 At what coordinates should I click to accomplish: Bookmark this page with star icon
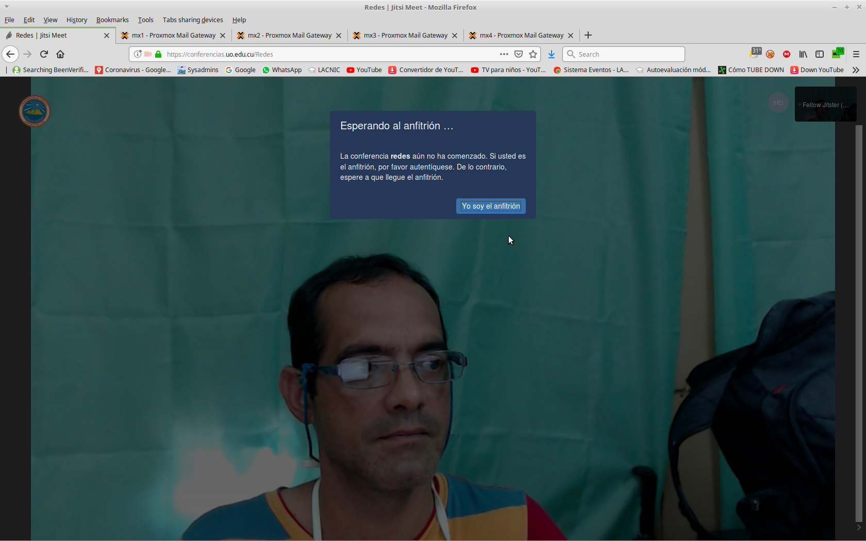(x=533, y=54)
